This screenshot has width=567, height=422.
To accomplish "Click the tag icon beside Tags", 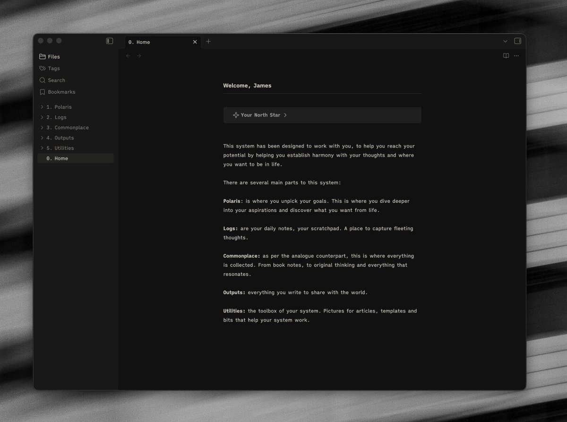I will 43,69.
